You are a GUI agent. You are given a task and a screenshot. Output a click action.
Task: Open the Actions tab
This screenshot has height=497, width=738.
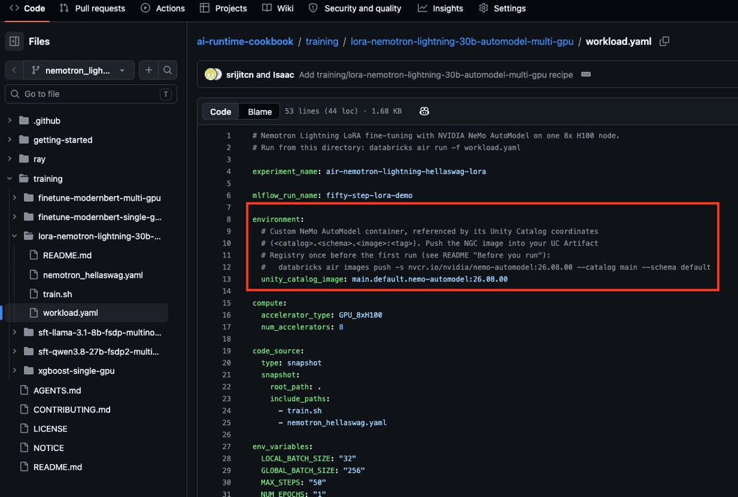coord(163,8)
